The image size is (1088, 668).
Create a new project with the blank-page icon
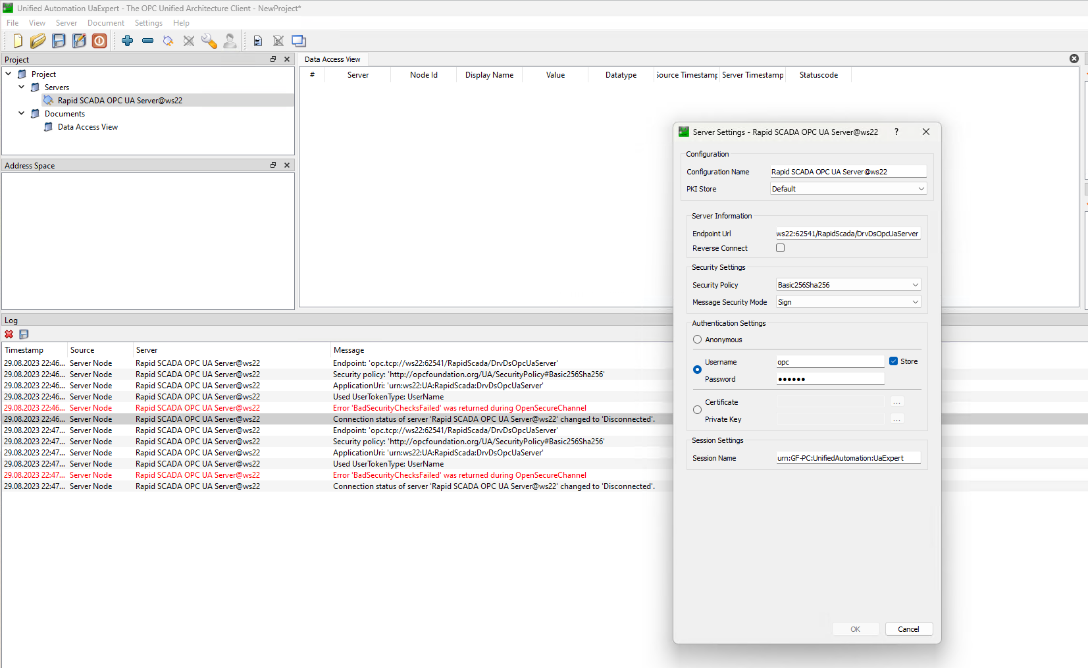[x=18, y=41]
